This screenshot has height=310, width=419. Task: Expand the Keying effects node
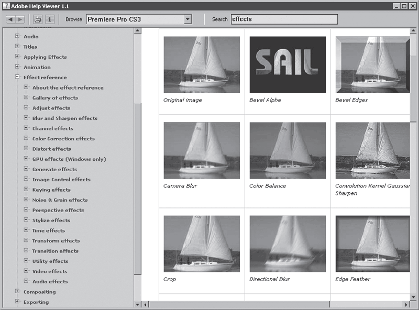point(26,189)
